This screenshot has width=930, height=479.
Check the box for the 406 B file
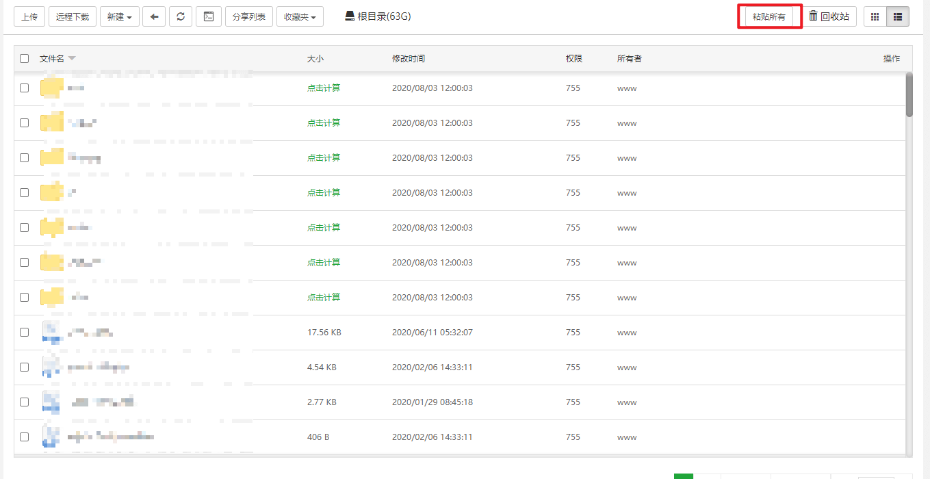(x=25, y=437)
